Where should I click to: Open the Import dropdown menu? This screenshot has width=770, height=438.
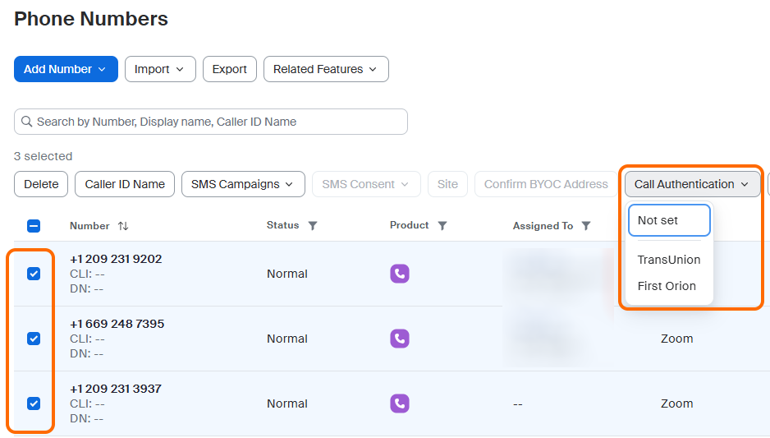click(160, 69)
